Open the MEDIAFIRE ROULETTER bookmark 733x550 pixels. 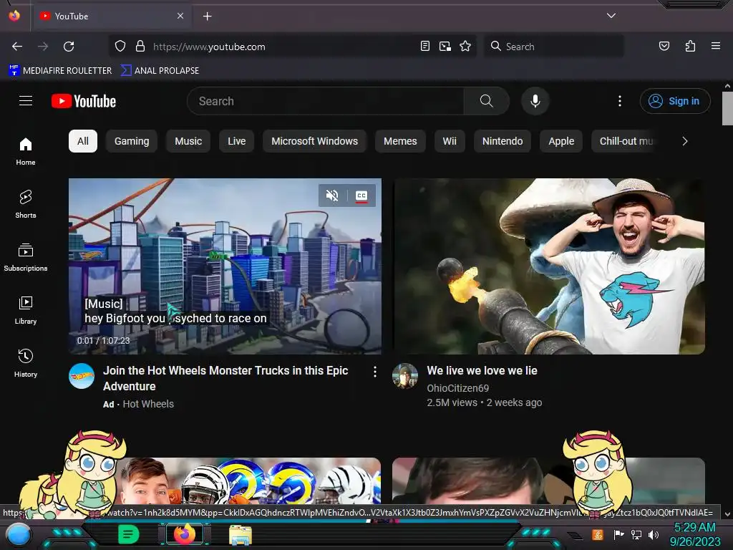tap(60, 71)
